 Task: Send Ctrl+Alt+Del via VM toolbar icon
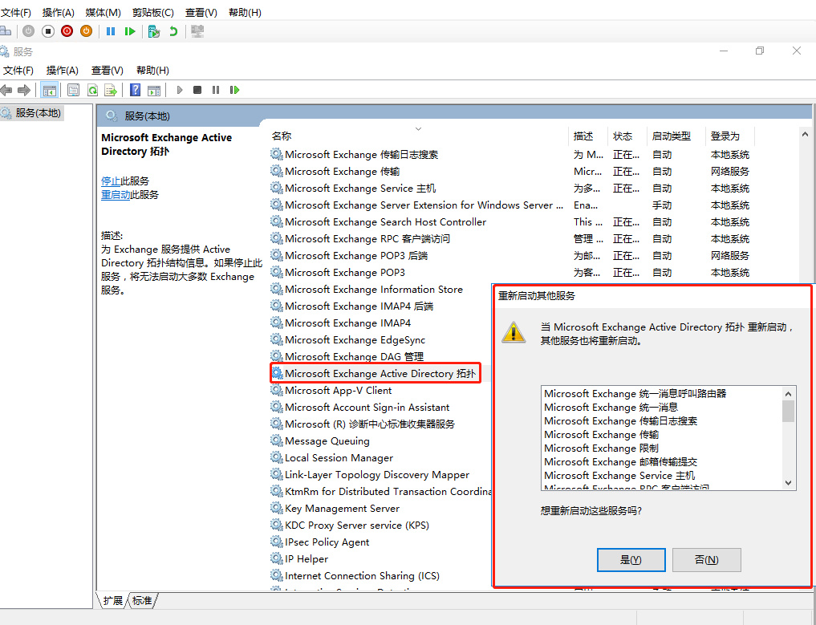(5, 32)
